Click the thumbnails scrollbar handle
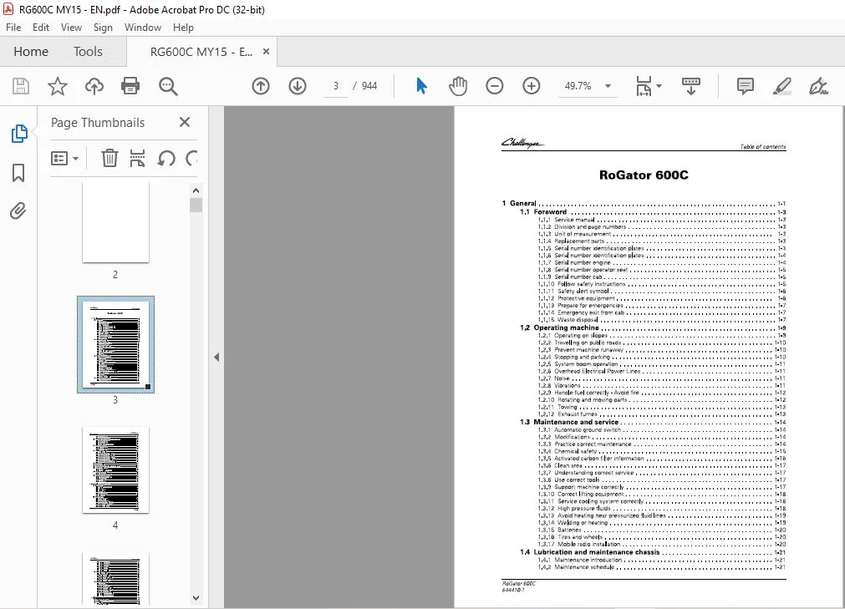 (196, 206)
